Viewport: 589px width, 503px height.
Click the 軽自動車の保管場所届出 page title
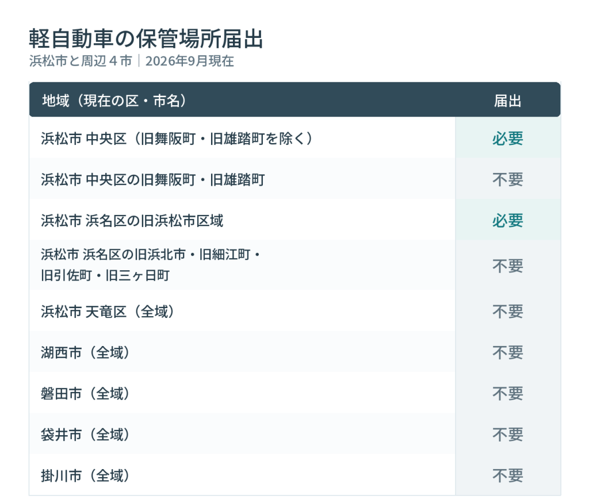[146, 39]
